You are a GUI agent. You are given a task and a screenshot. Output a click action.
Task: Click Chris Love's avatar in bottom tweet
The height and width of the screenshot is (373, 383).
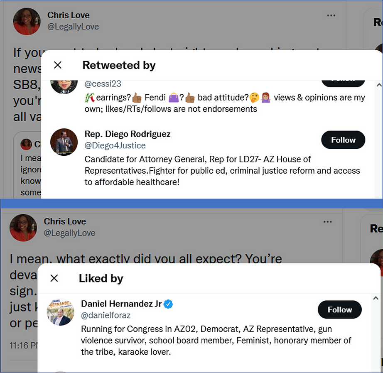23,228
